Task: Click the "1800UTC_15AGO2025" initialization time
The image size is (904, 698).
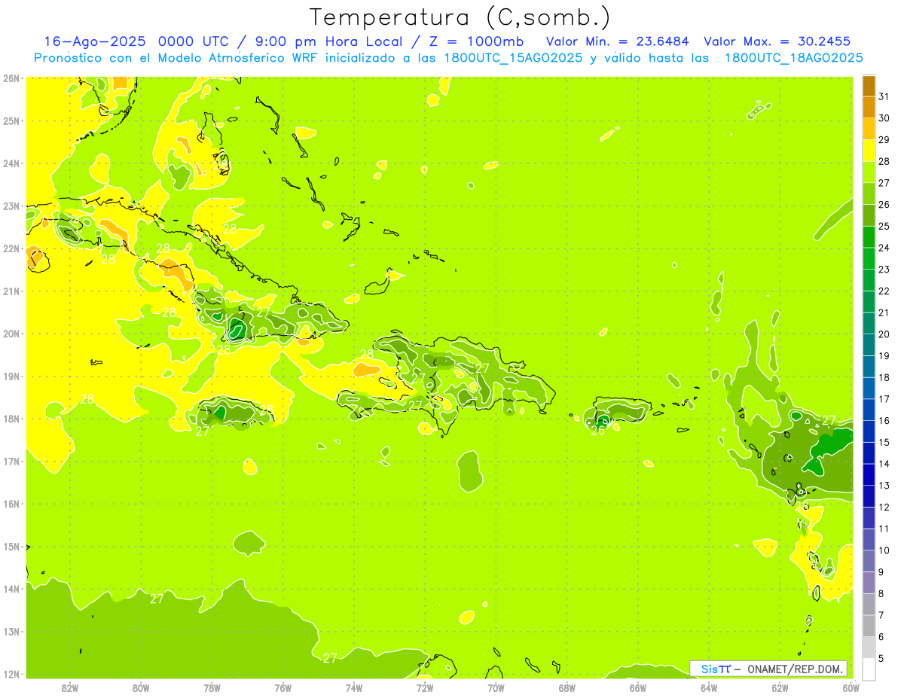Action: coord(512,58)
